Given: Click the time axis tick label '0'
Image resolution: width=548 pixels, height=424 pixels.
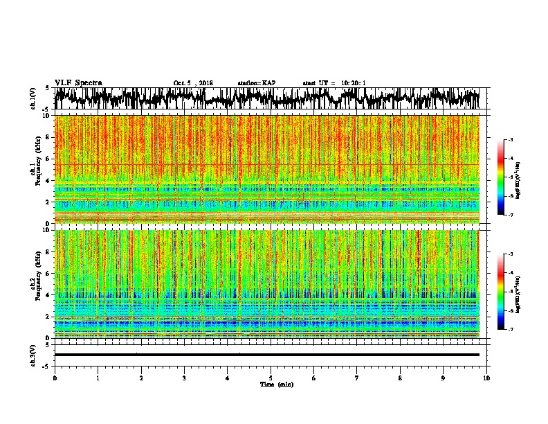Looking at the screenshot, I should pyautogui.click(x=55, y=378).
